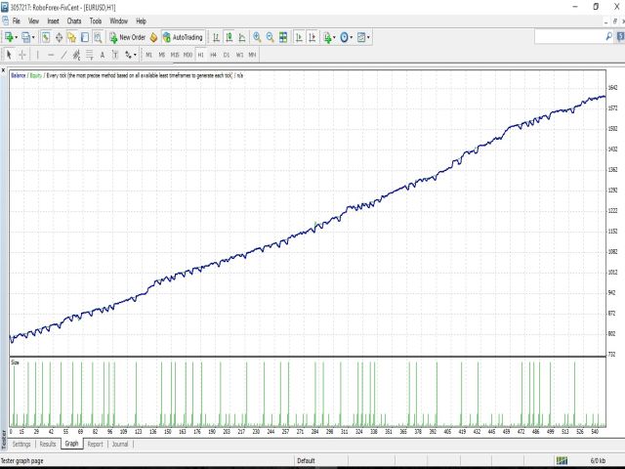Select the Horizontal Line tool
This screenshot has height=469, width=625.
(x=51, y=55)
